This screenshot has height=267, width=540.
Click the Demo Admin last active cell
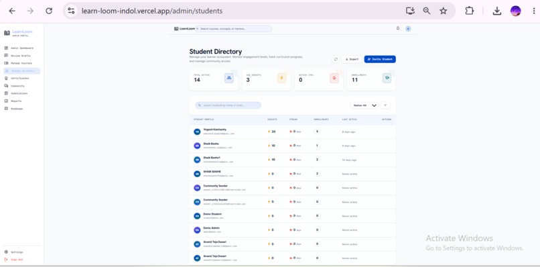pos(350,230)
